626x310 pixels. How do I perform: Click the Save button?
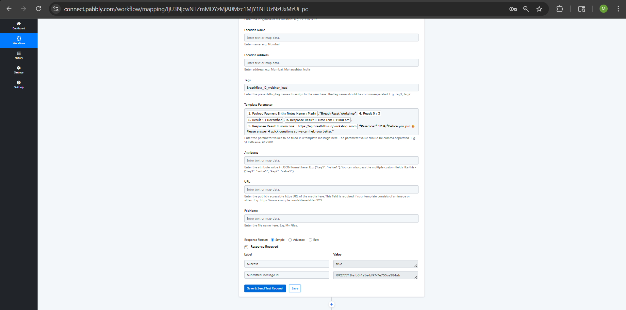pyautogui.click(x=295, y=288)
